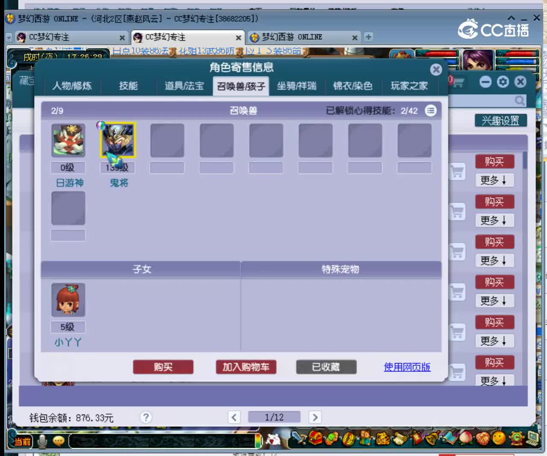Open the shopping cart icon in the header

coord(457,81)
